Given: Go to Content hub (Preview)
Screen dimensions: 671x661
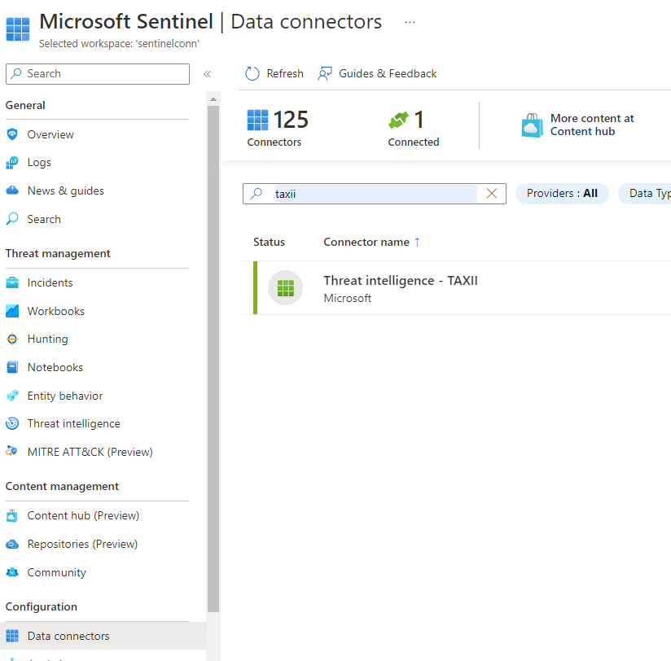Looking at the screenshot, I should point(83,515).
